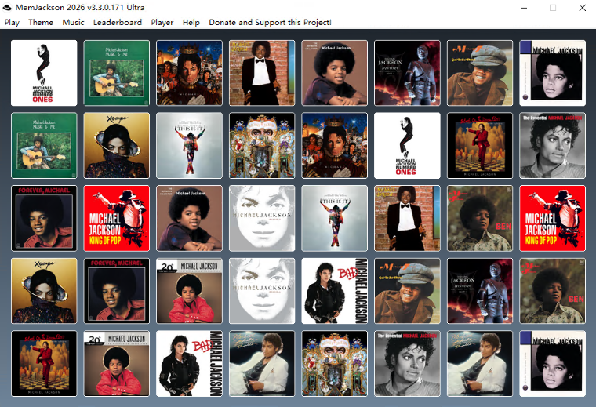Click the MemJackson hat icon in title bar
This screenshot has width=596, height=407.
coord(7,7)
